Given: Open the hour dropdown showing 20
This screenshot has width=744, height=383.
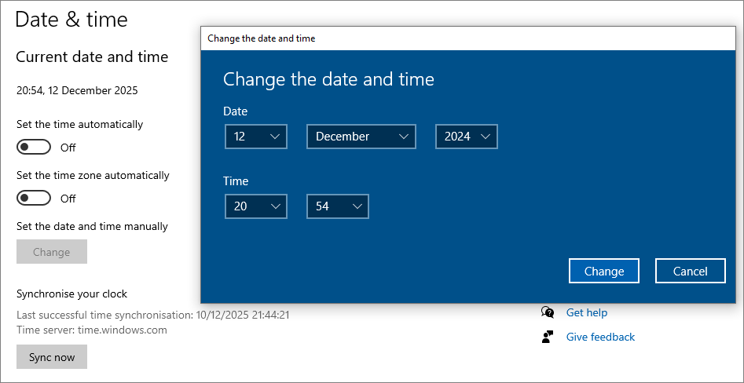Looking at the screenshot, I should click(256, 206).
